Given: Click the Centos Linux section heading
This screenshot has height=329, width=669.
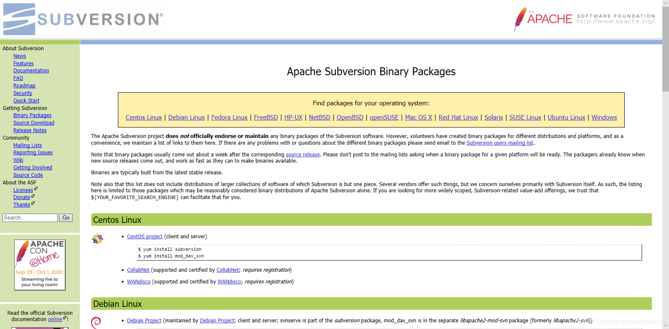Looking at the screenshot, I should click(117, 220).
